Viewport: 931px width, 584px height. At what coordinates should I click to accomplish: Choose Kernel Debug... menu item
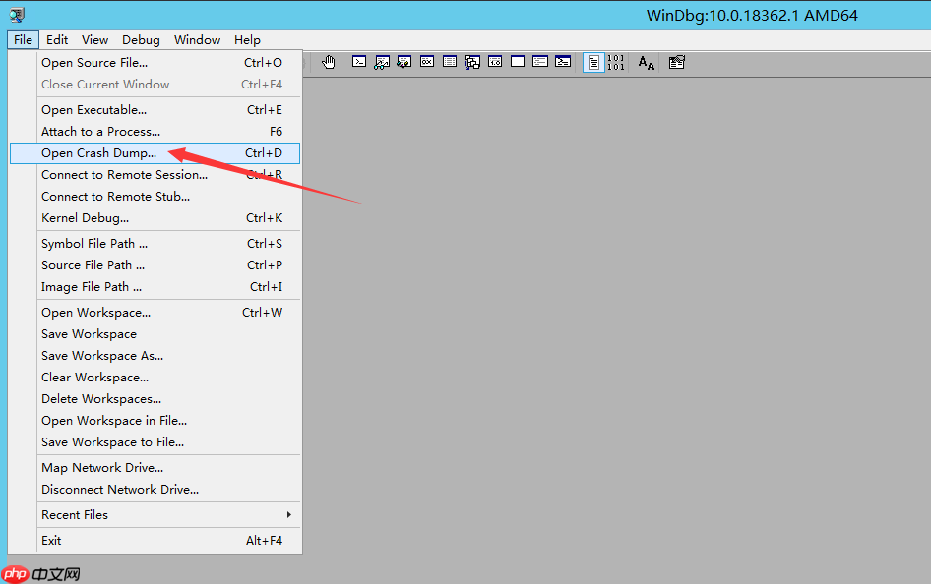click(x=155, y=218)
